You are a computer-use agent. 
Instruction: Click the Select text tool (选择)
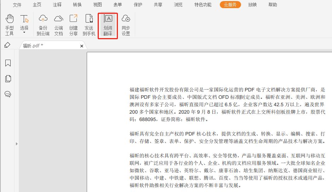(24, 23)
